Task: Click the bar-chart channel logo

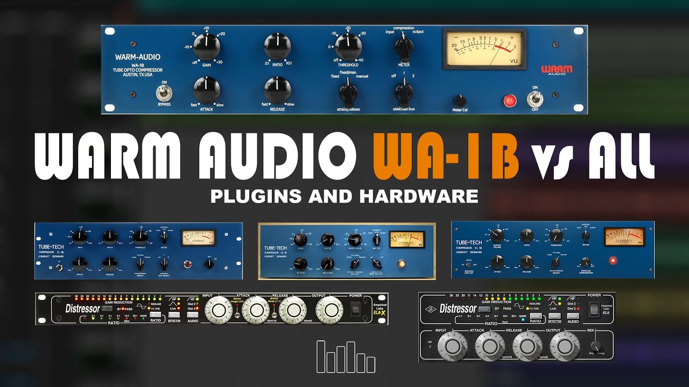Action: pos(346,356)
